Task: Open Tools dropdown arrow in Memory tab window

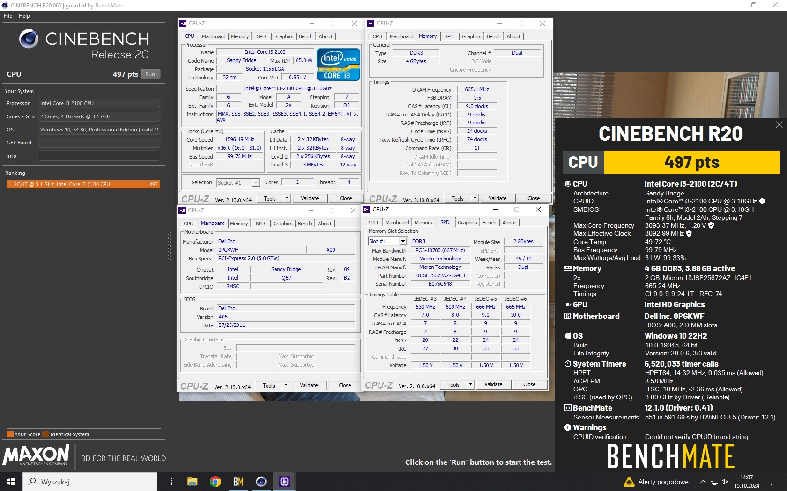Action: click(x=475, y=198)
